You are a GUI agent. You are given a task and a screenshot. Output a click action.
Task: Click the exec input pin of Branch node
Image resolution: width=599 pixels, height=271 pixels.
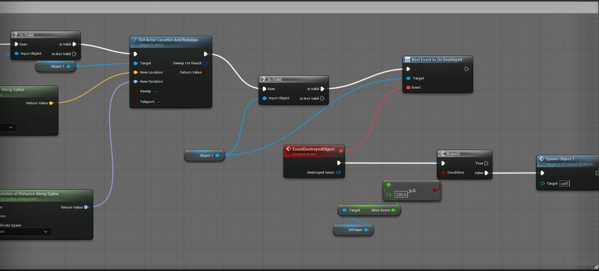pos(443,163)
